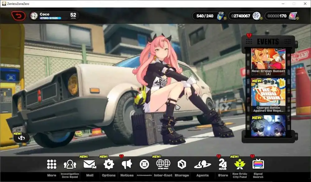Screen dimensions: 311x182
Task: View Notices megaphone
Action: [x=127, y=164]
